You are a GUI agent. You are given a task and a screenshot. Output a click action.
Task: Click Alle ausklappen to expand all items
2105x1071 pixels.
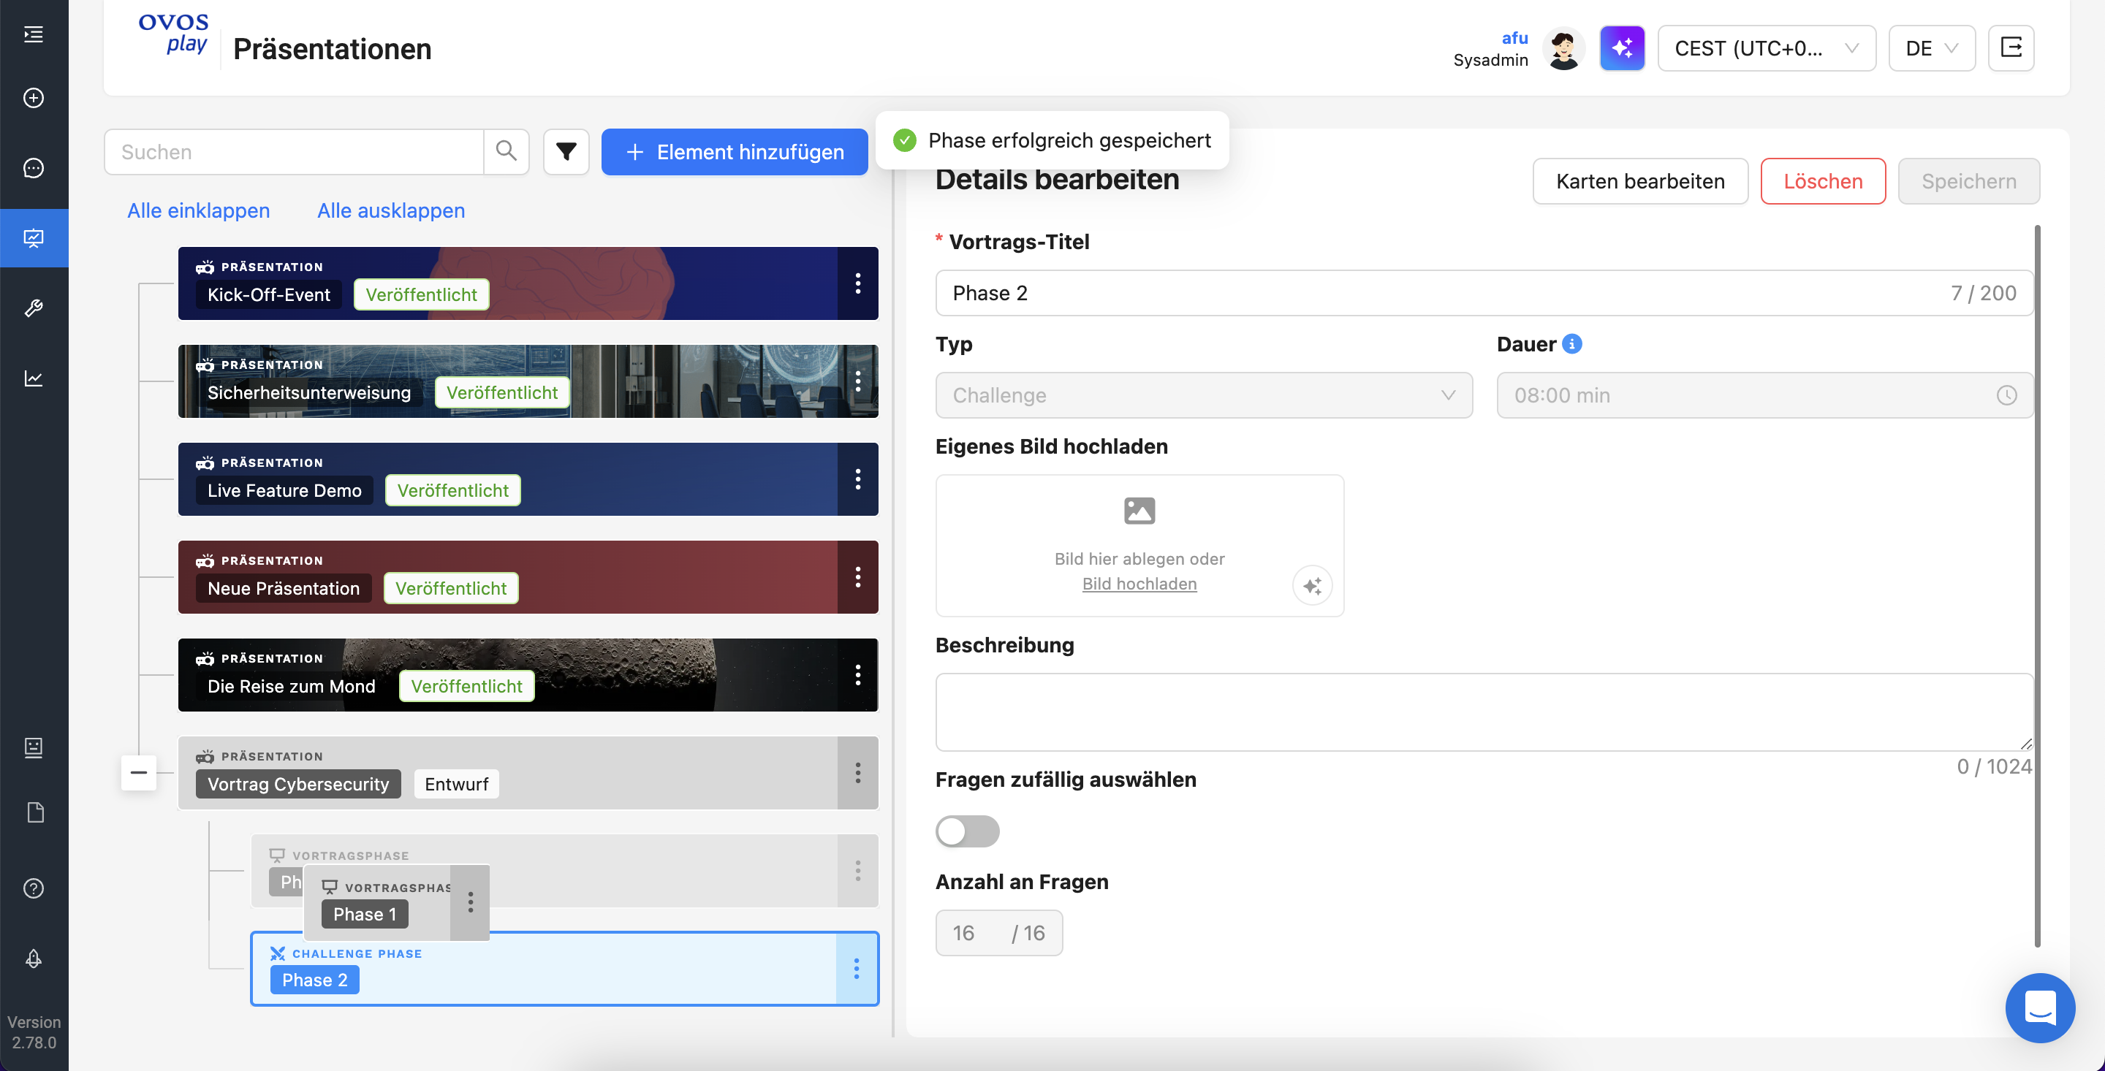coord(391,210)
